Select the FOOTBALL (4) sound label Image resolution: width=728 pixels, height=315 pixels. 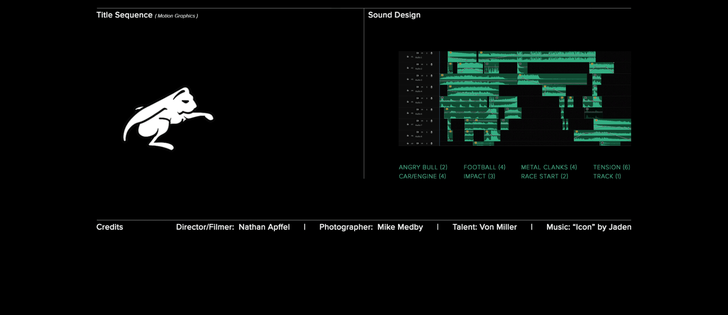(484, 167)
